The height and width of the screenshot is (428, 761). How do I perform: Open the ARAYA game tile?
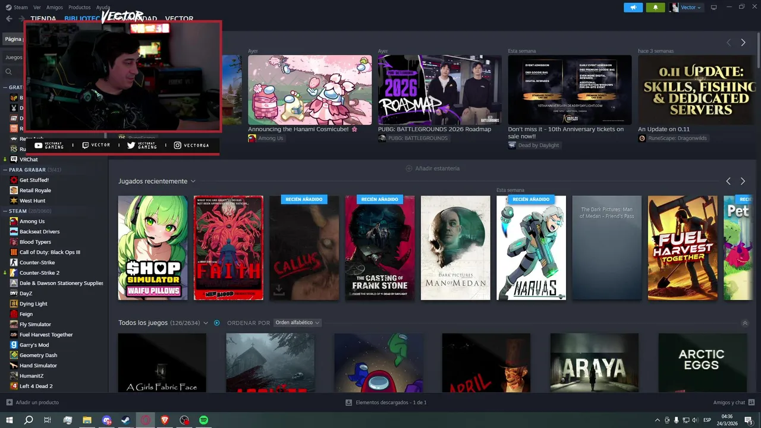click(x=595, y=363)
